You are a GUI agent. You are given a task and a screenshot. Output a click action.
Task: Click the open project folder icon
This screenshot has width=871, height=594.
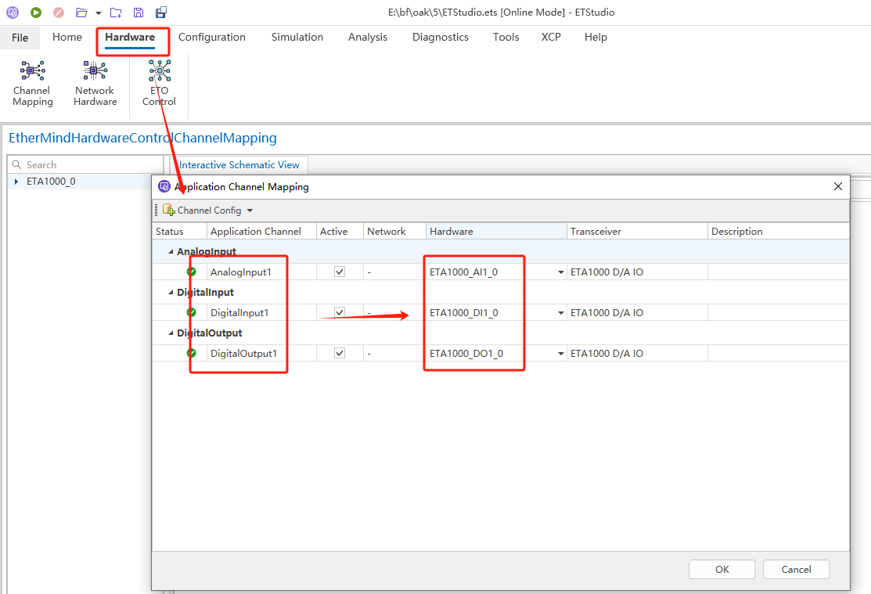[x=81, y=13]
